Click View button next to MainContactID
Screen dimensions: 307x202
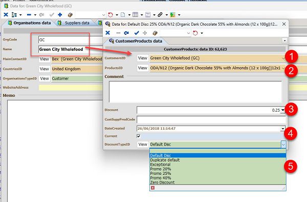pyautogui.click(x=45, y=59)
